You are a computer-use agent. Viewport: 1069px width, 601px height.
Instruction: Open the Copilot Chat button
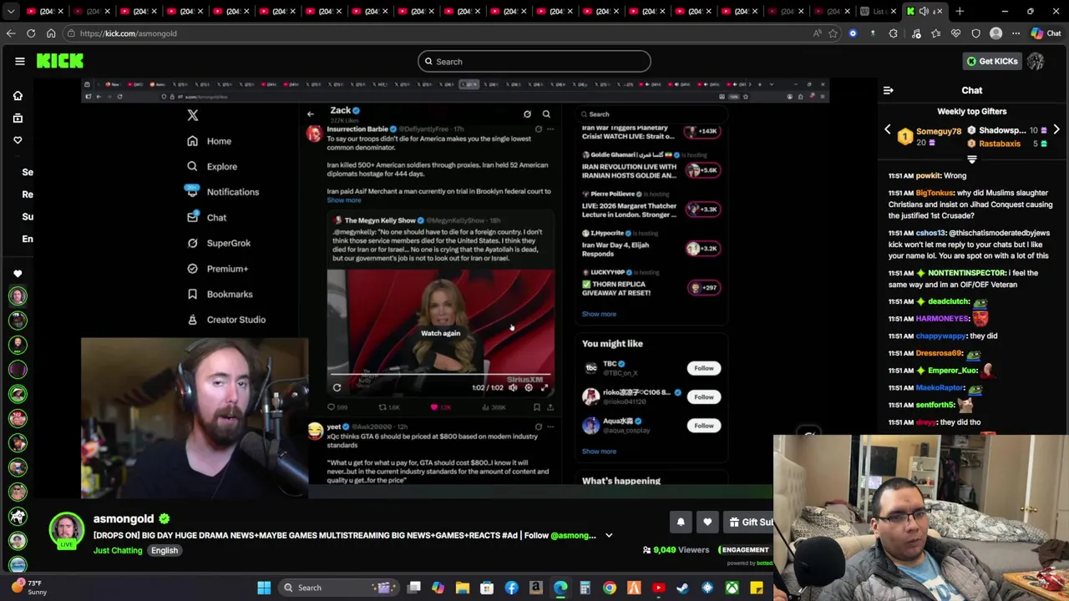(1046, 33)
